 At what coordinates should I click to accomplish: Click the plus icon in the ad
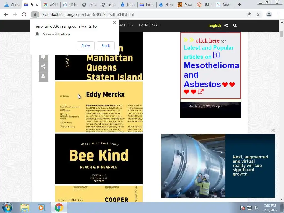coord(216,55)
